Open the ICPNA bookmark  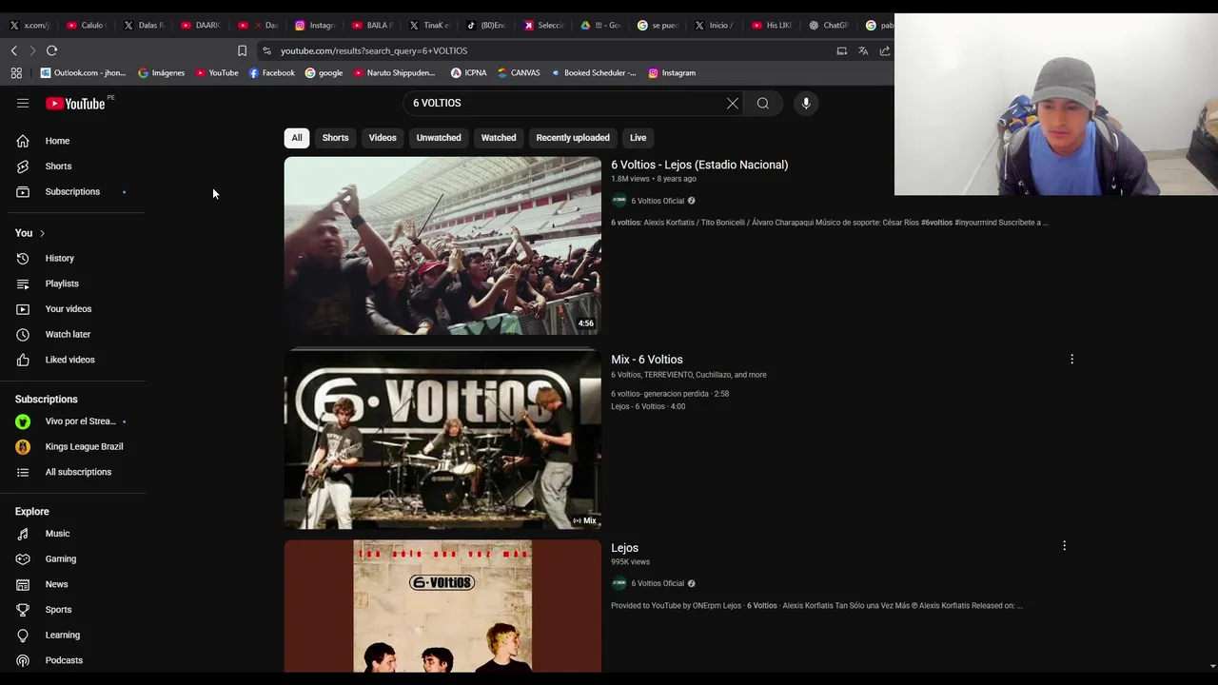pos(469,73)
